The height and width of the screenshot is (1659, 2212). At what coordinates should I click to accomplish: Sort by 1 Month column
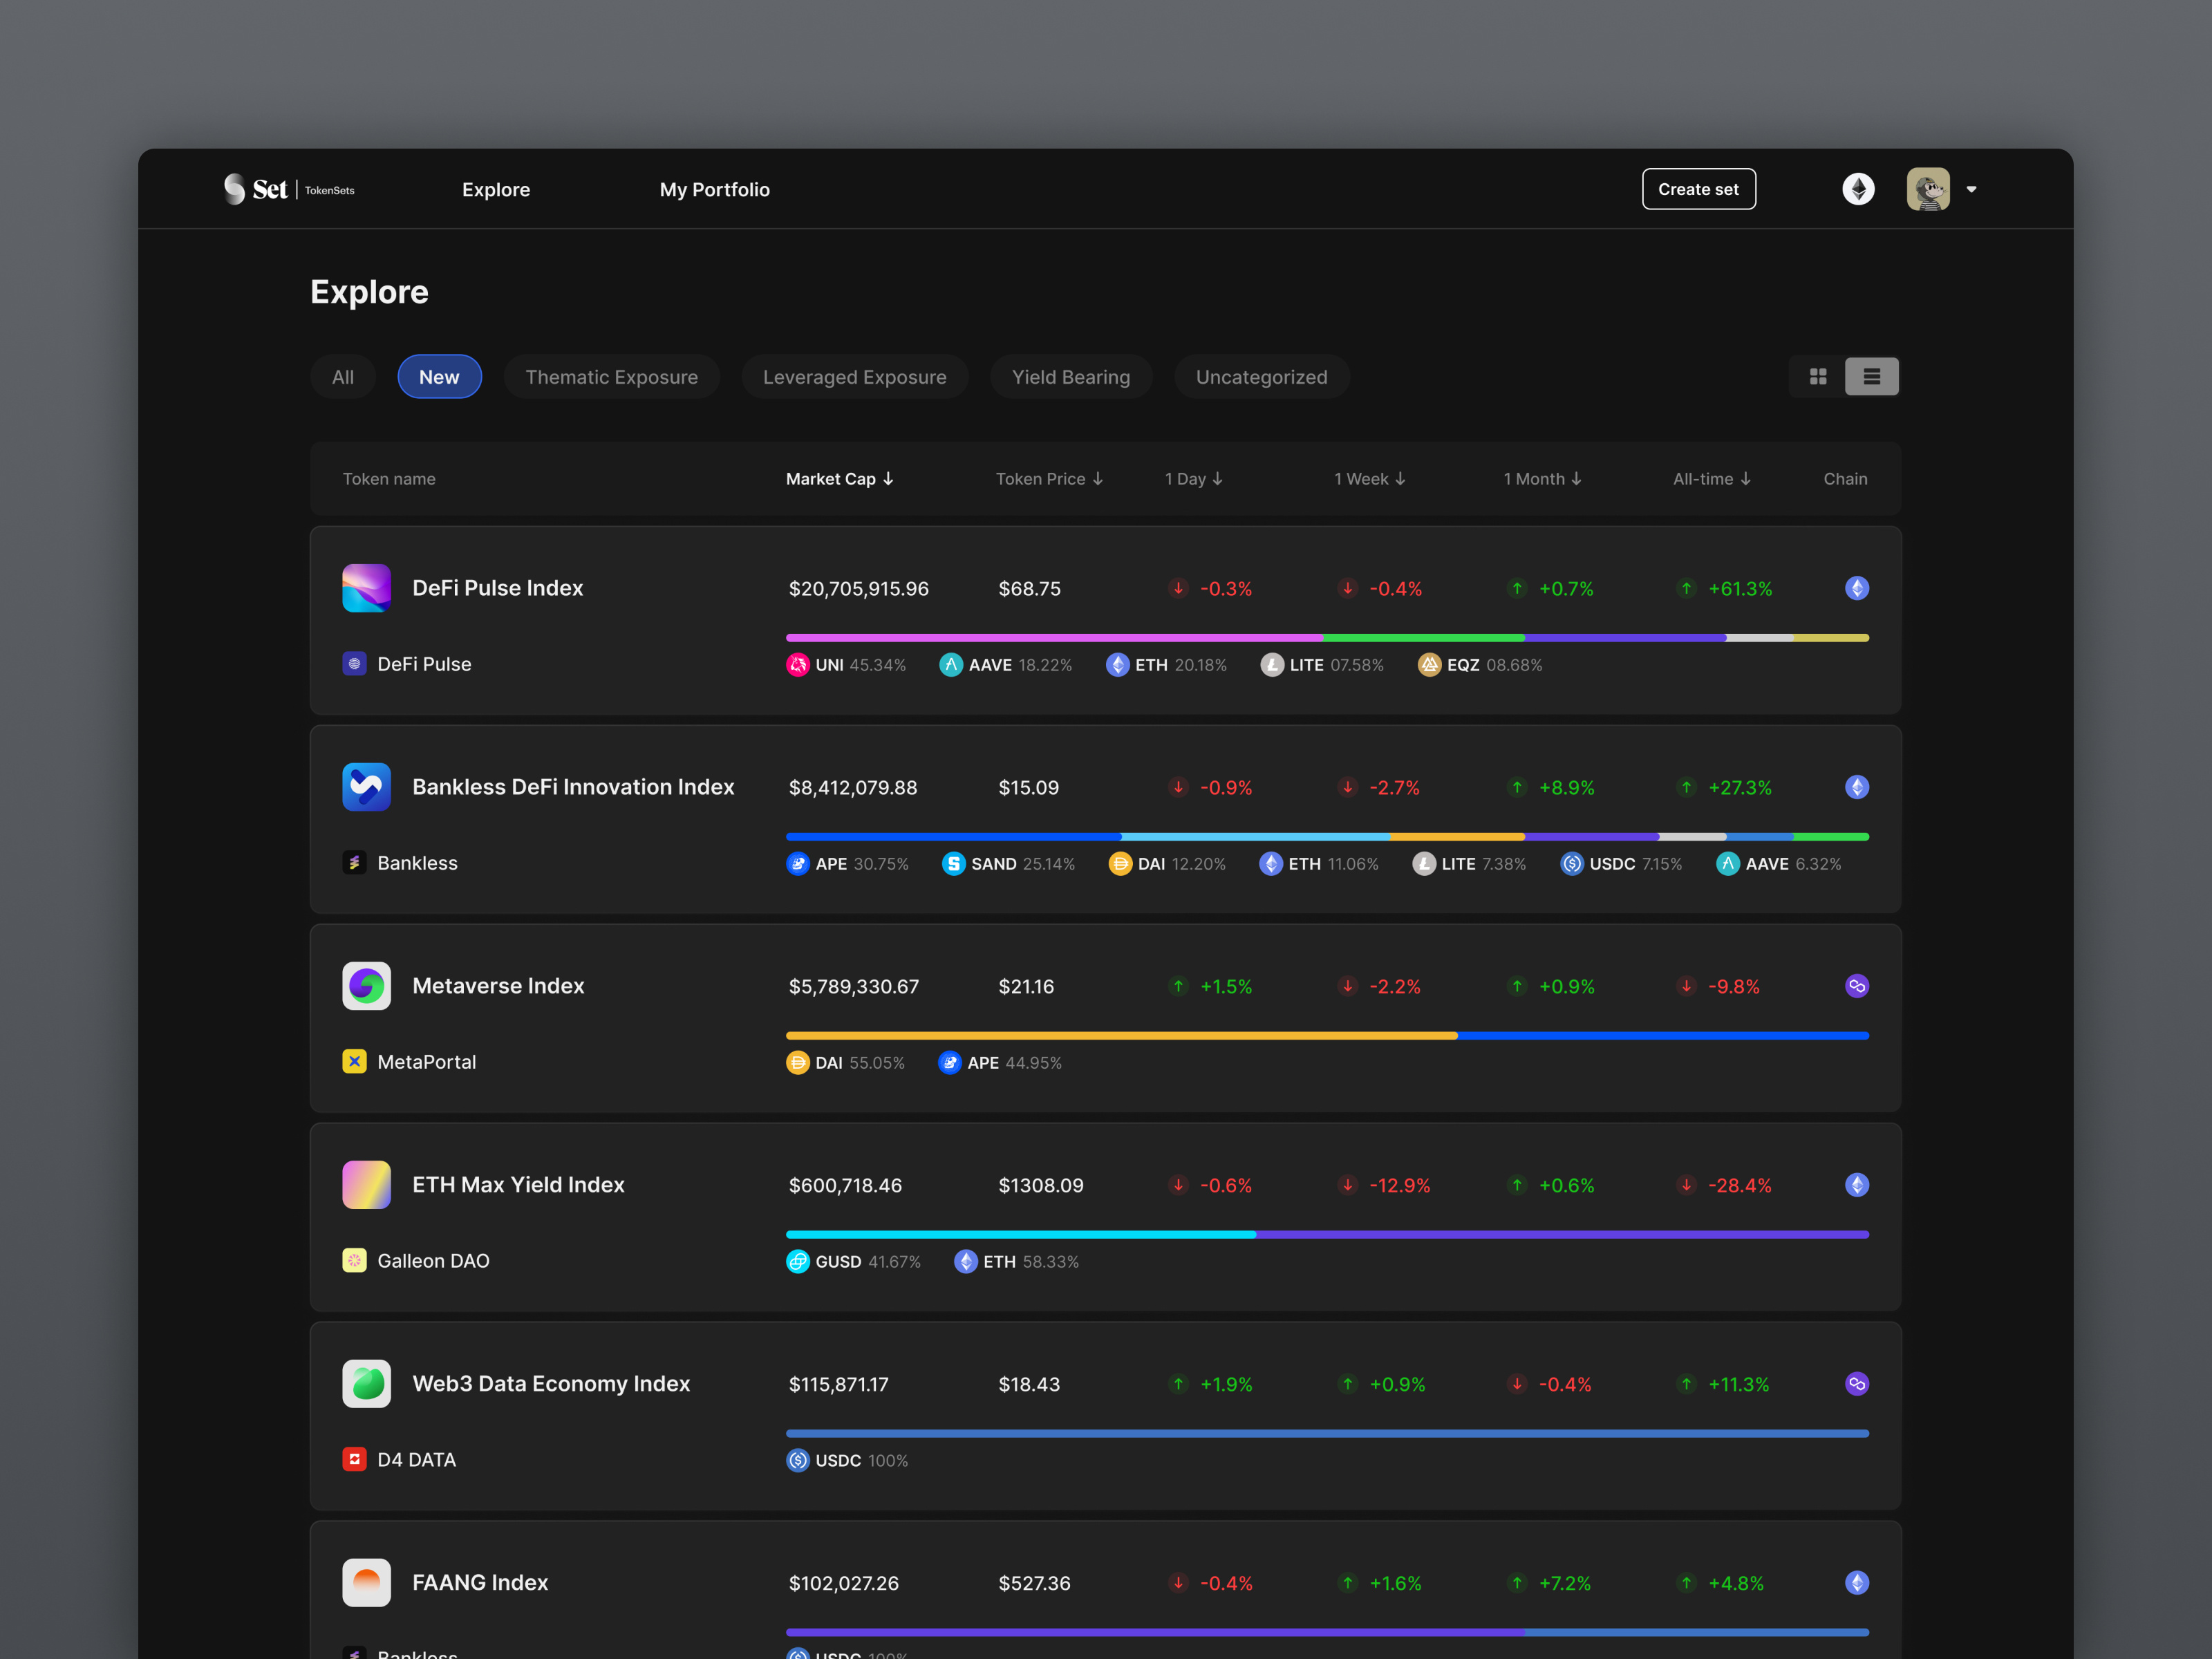(1543, 479)
